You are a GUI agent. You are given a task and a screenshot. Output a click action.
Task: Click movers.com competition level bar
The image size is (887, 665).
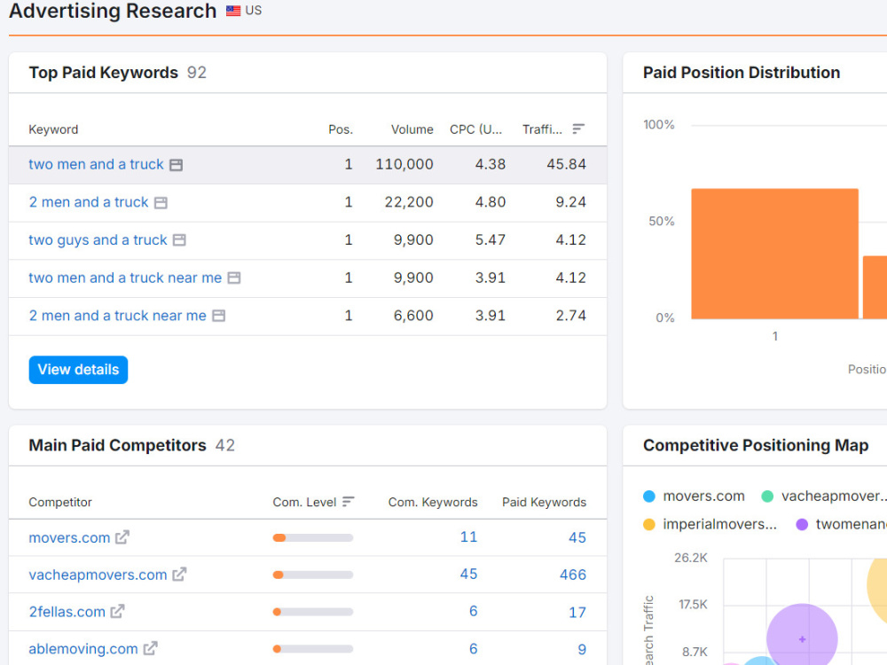tap(313, 538)
